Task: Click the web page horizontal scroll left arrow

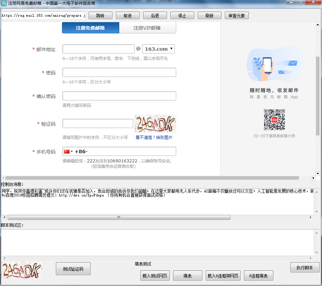Action: [3, 178]
